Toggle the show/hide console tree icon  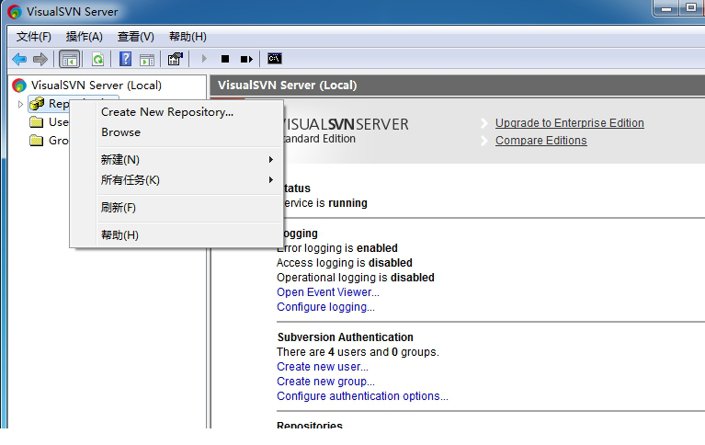(x=69, y=59)
